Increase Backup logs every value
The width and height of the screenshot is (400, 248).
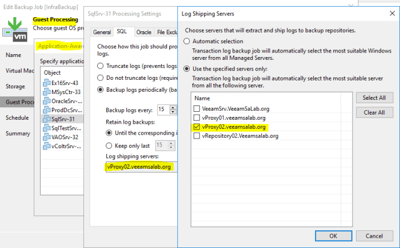pyautogui.click(x=173, y=107)
